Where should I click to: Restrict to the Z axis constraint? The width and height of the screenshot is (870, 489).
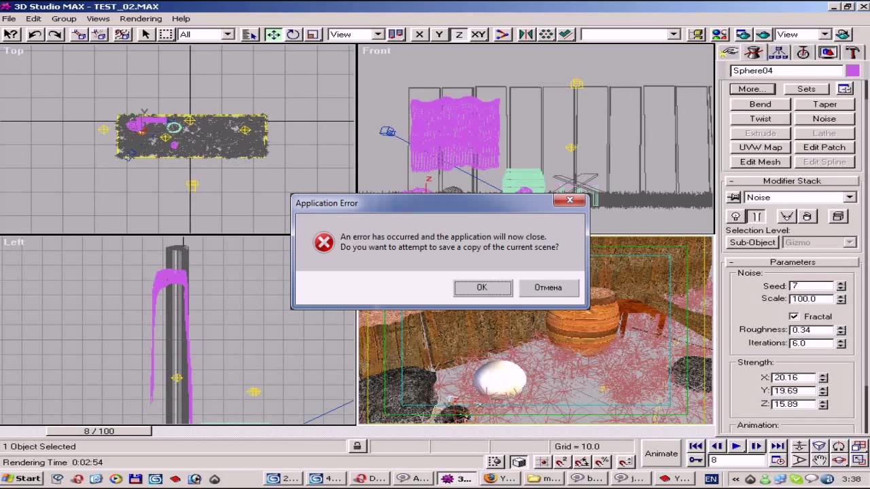coord(459,35)
